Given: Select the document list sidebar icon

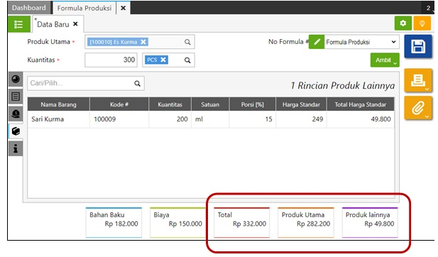Looking at the screenshot, I should (16, 97).
